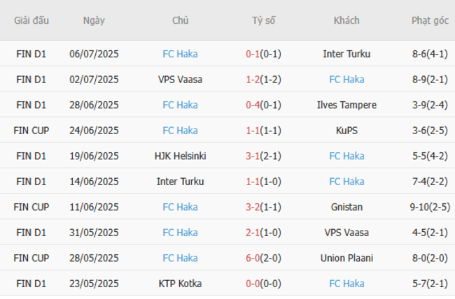Image resolution: width=455 pixels, height=299 pixels.
Task: Open the Gnistan team page
Action: pyautogui.click(x=346, y=207)
